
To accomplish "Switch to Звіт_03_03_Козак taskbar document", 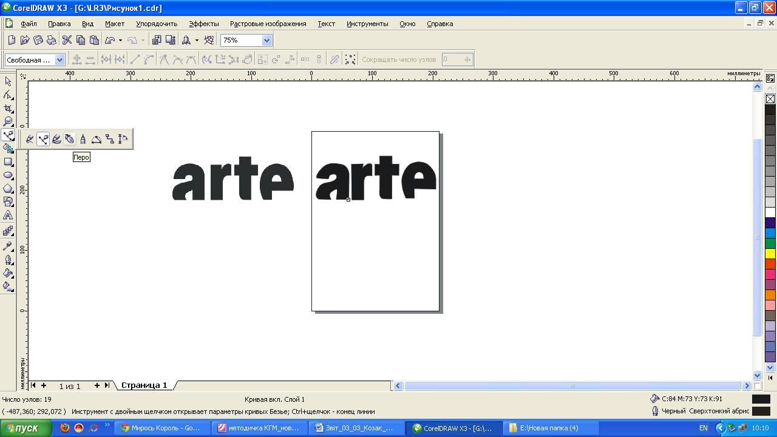I will [355, 428].
